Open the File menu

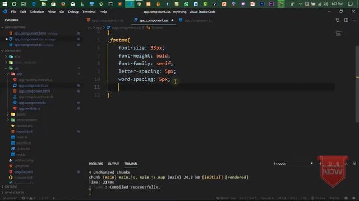pos(13,12)
